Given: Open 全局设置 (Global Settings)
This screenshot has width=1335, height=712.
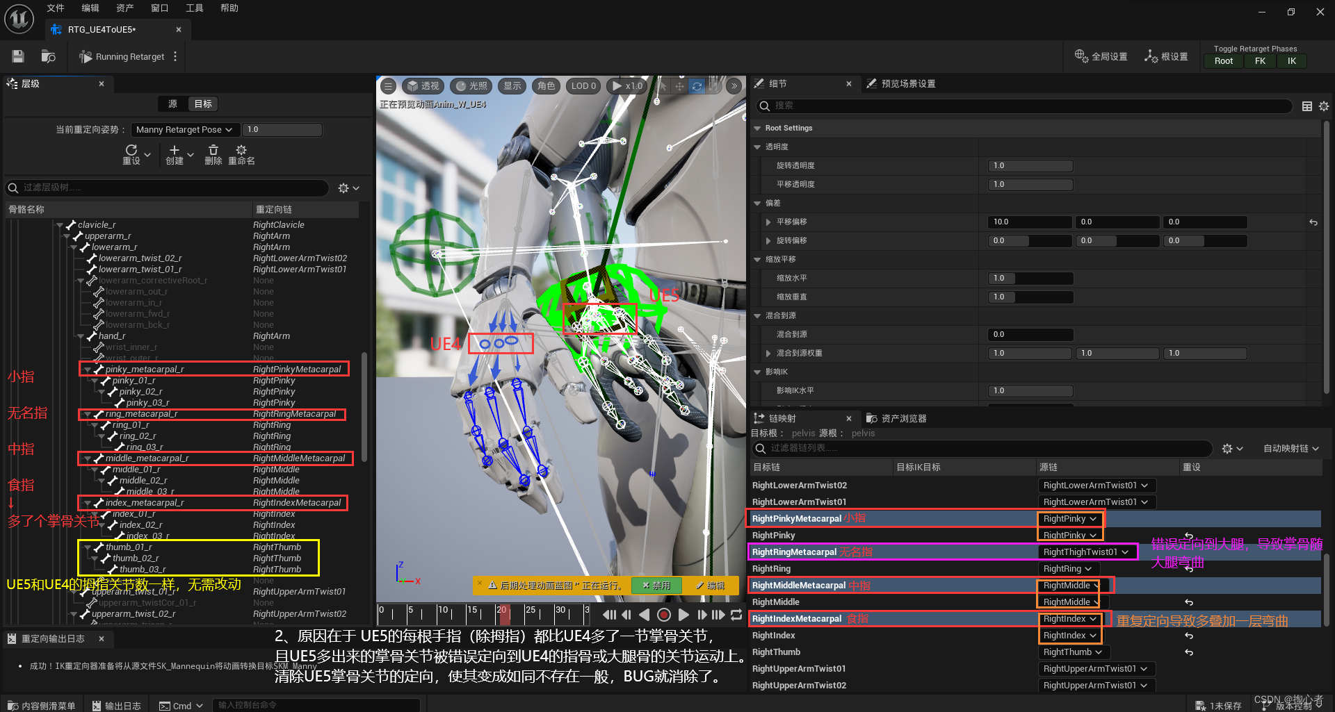Looking at the screenshot, I should 1101,56.
